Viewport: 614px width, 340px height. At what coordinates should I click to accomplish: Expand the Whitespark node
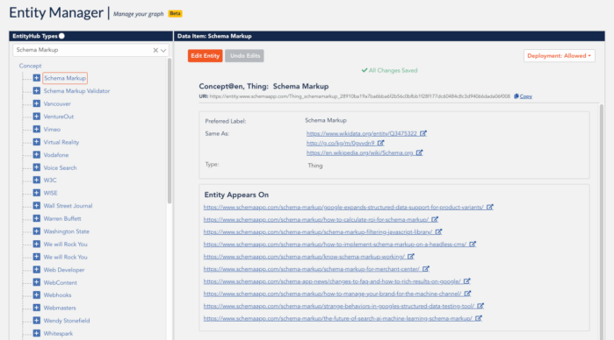[x=36, y=333]
